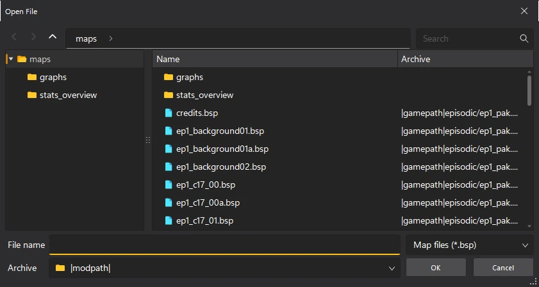539x287 pixels.
Task: Click the File name input field
Action: pos(225,245)
